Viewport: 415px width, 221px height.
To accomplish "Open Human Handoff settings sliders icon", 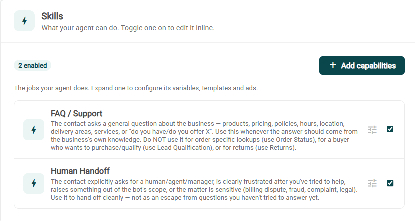I will point(372,183).
